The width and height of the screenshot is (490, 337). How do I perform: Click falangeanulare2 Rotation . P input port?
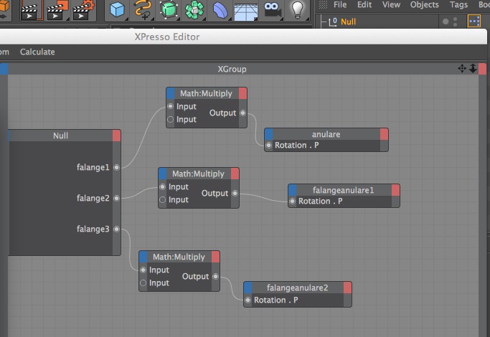tap(248, 300)
